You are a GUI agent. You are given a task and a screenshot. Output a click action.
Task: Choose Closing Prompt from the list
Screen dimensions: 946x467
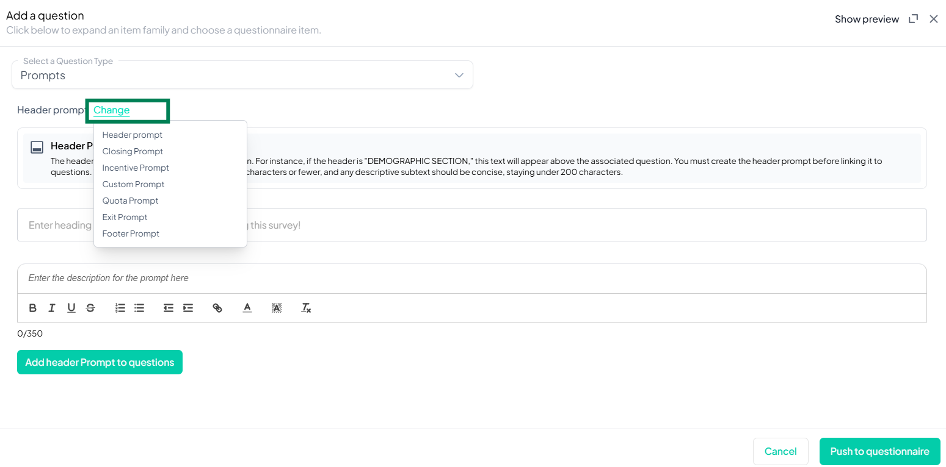click(x=133, y=151)
